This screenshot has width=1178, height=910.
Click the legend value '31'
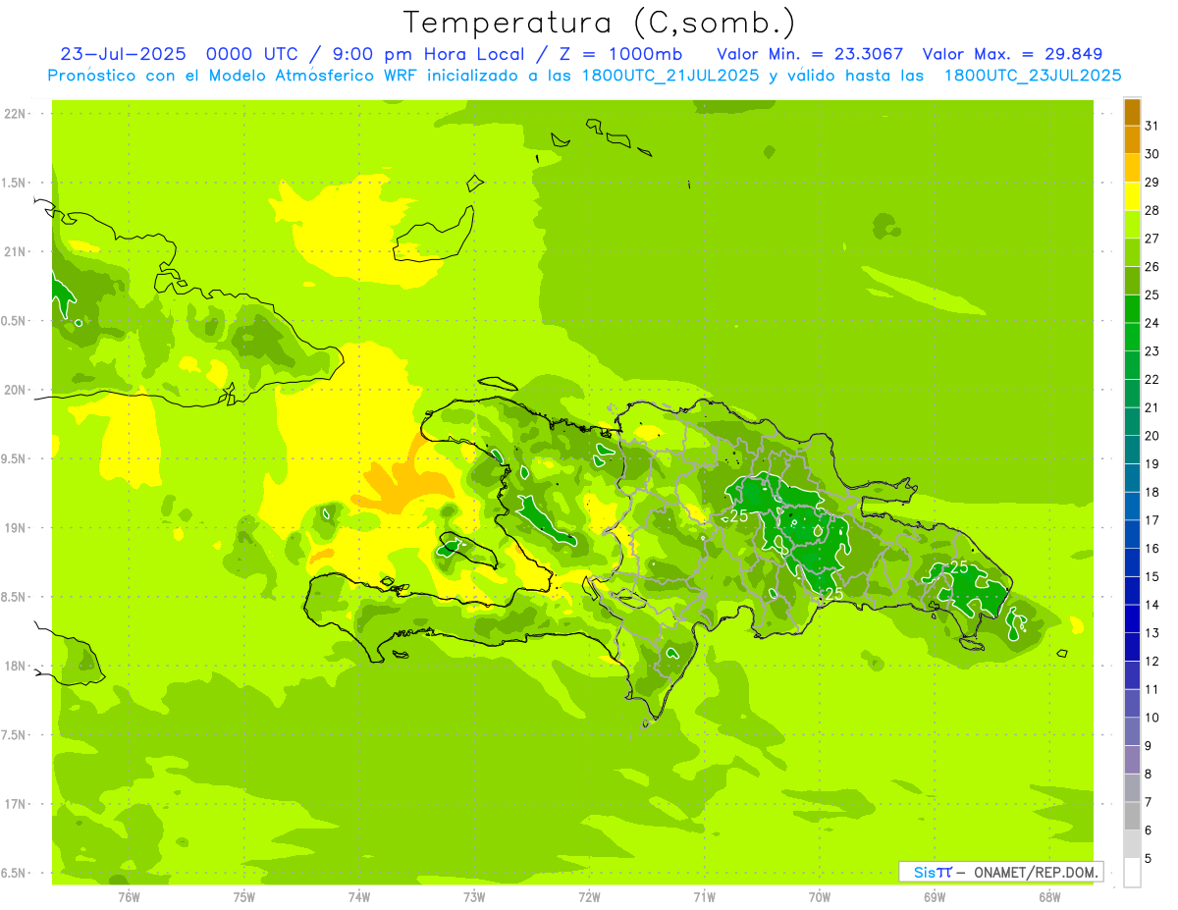click(x=1152, y=126)
